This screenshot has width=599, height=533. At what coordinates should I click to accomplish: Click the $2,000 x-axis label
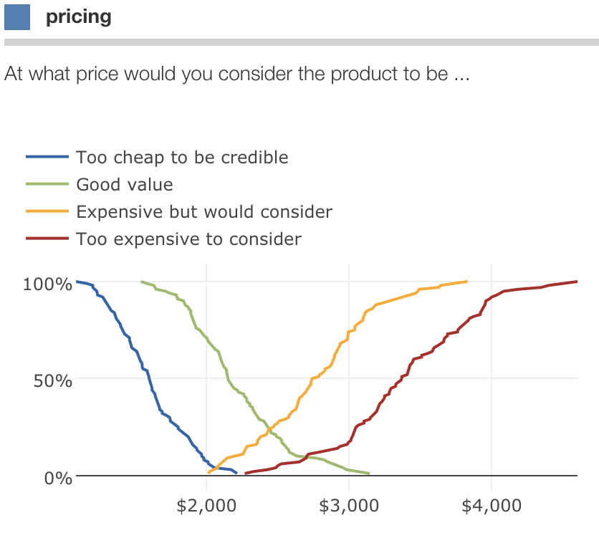pos(206,505)
